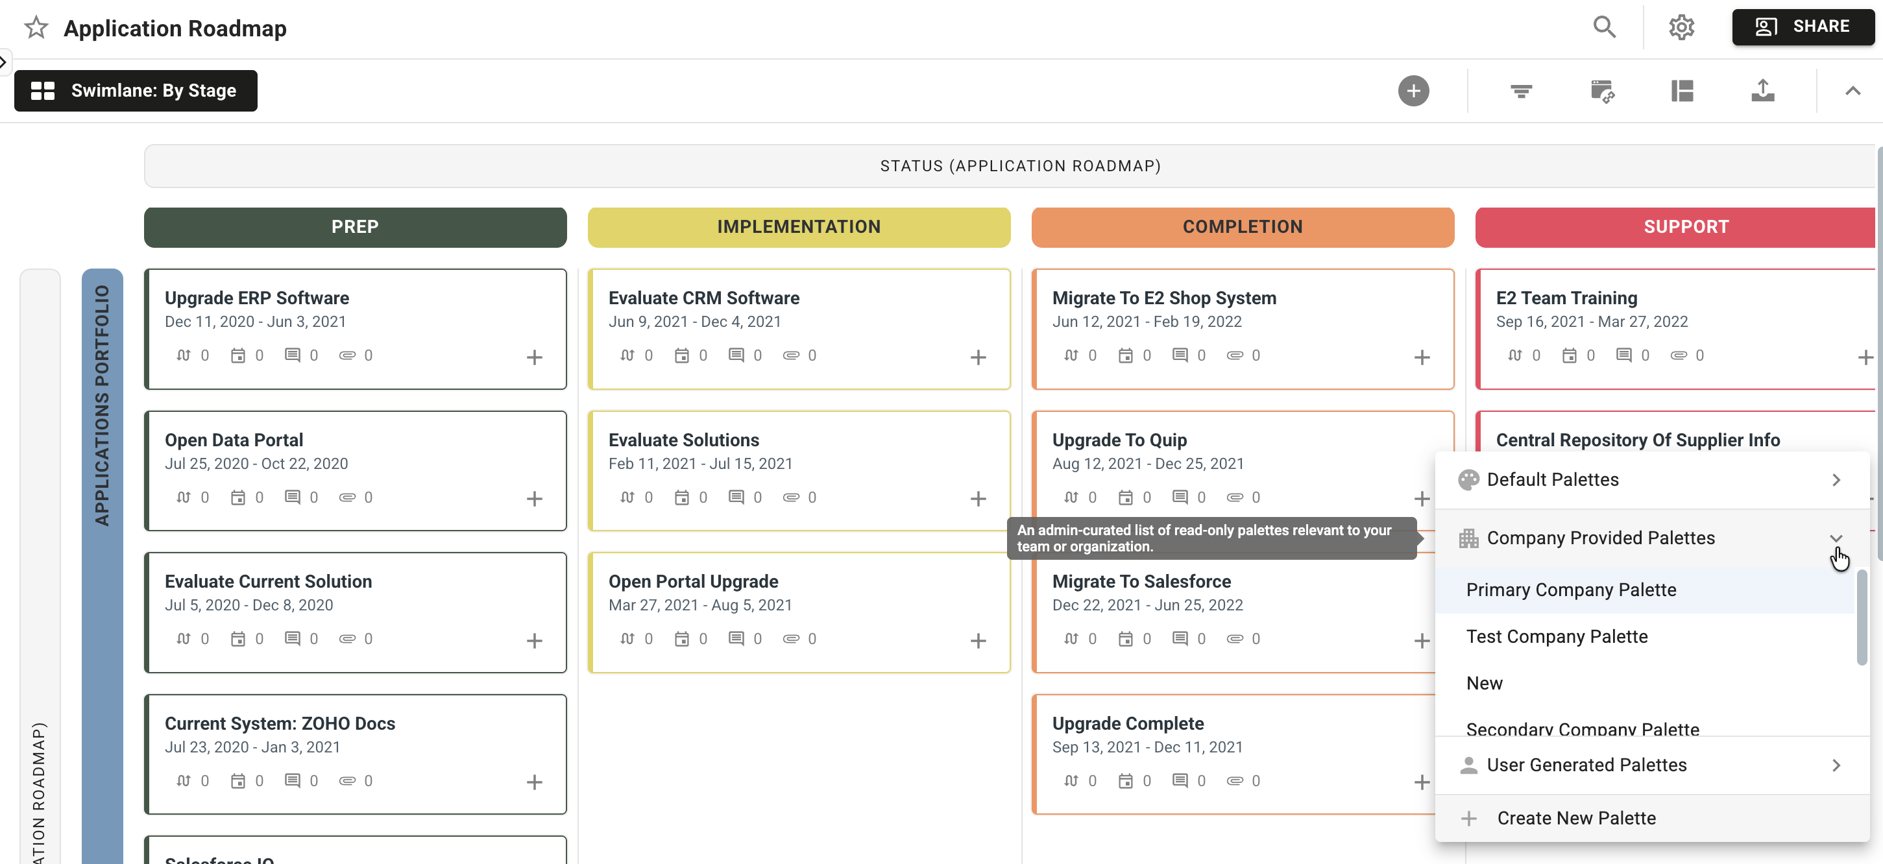Click milestone calendar icon on Upgrade Complete card
The height and width of the screenshot is (864, 1883).
(1126, 781)
